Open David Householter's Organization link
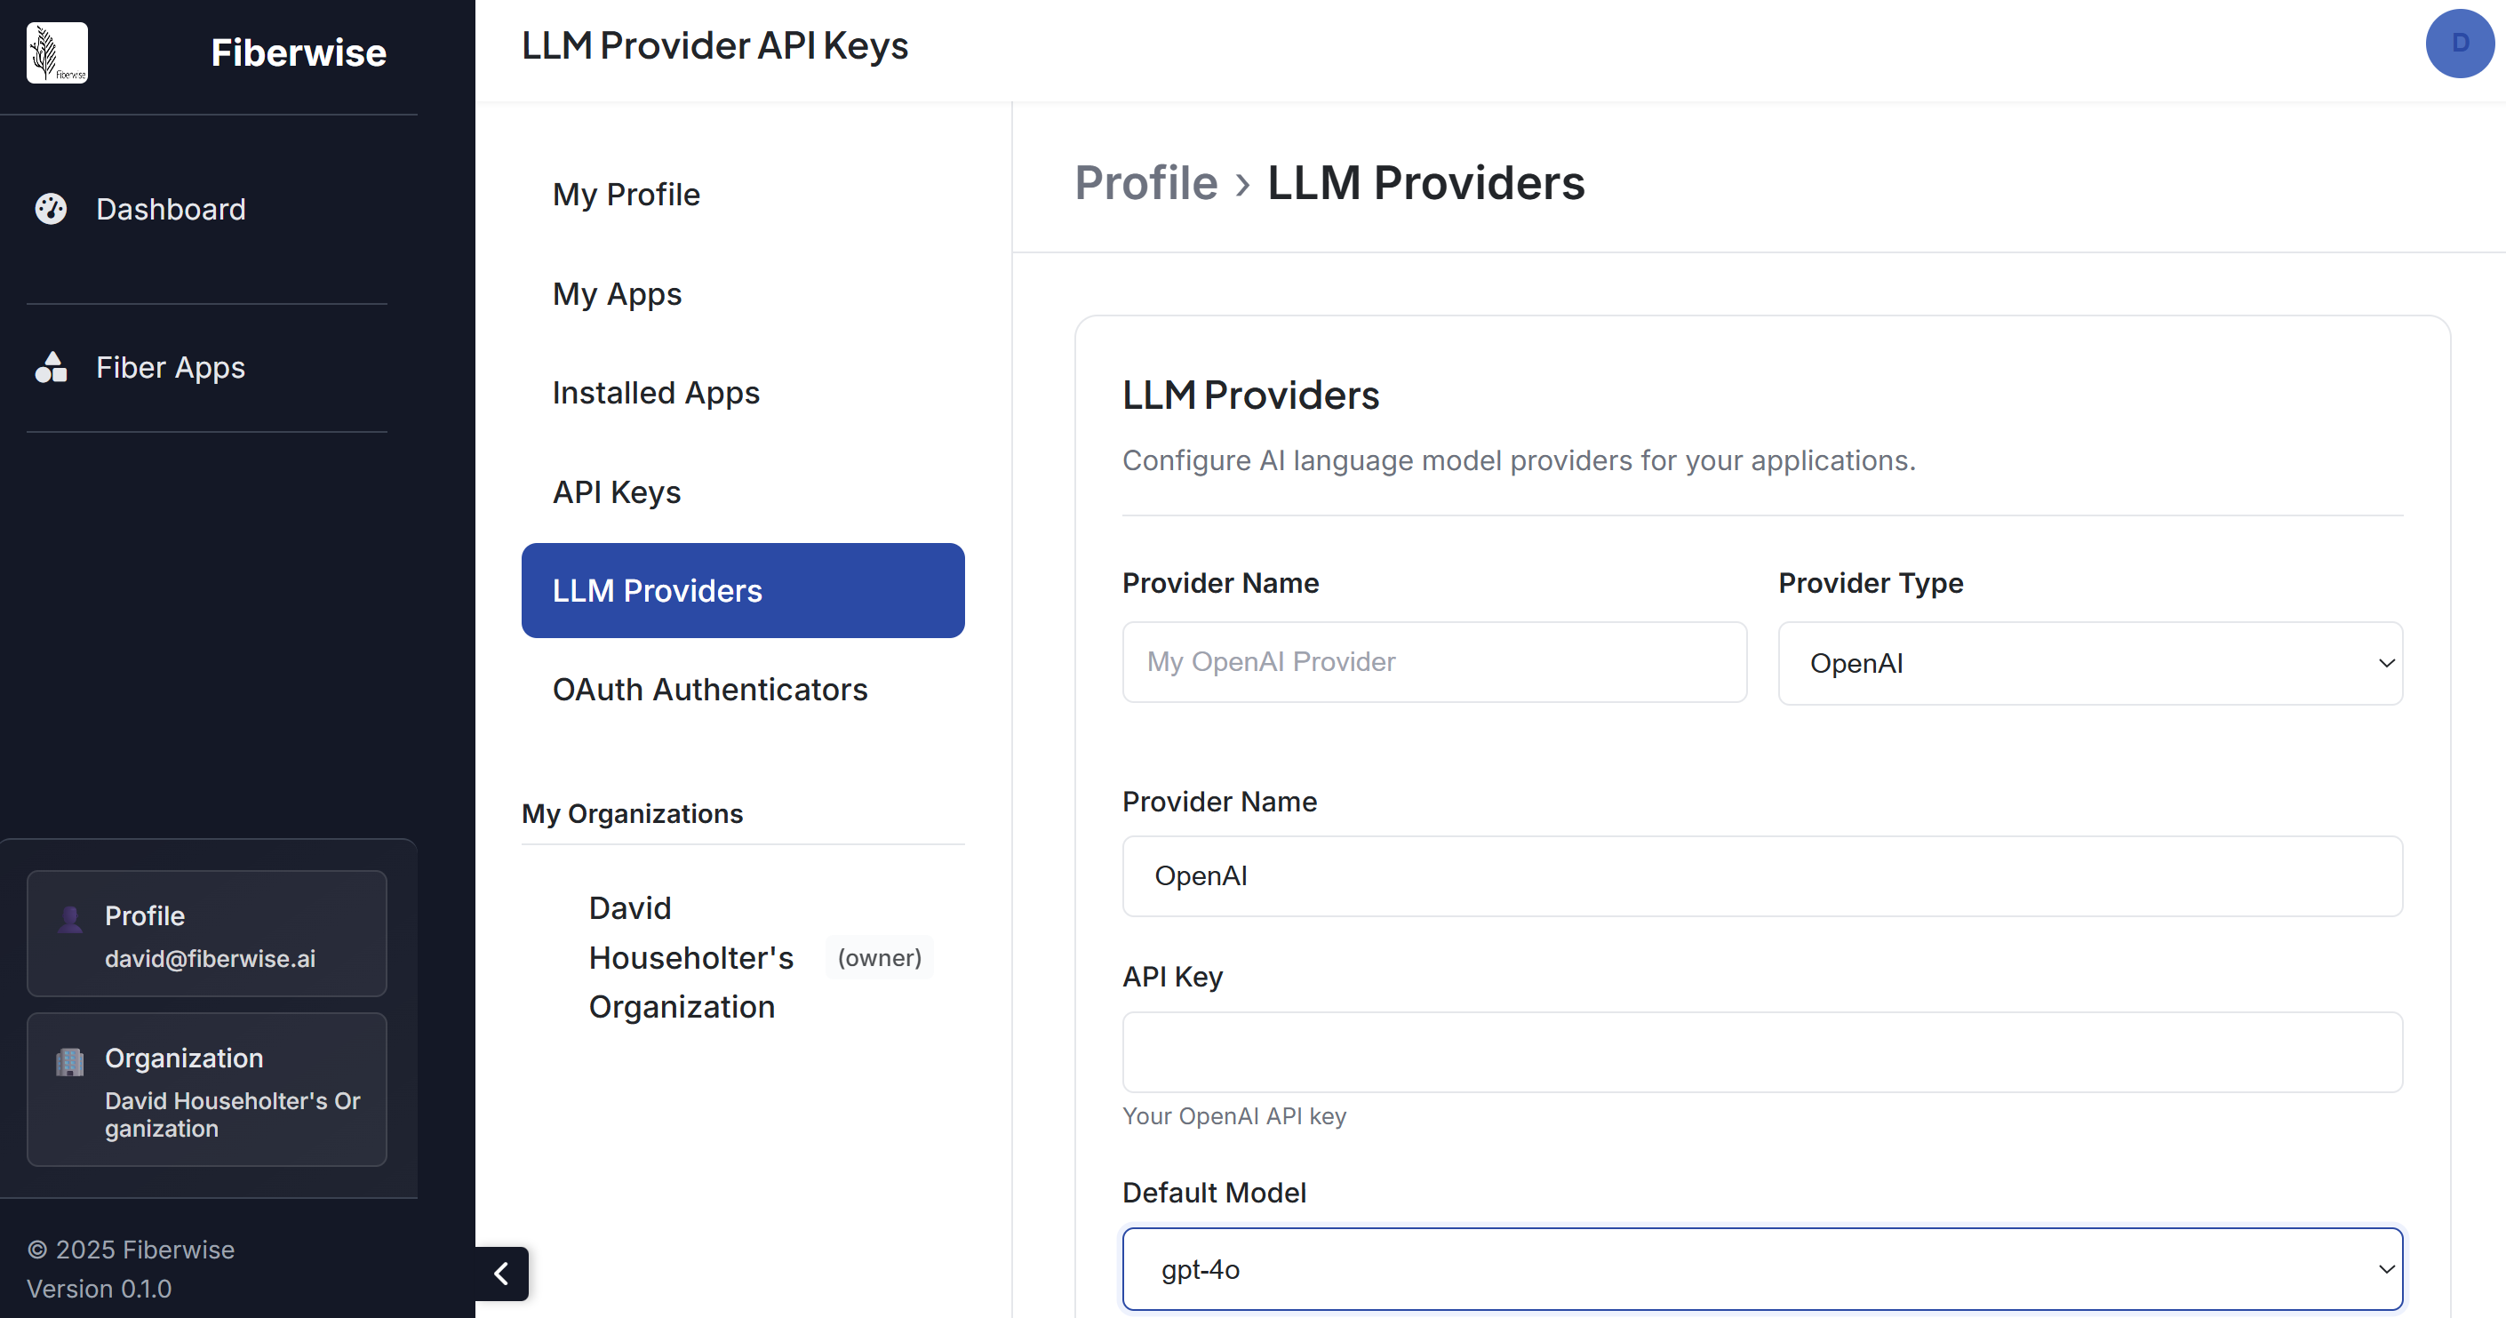The width and height of the screenshot is (2506, 1318). click(x=690, y=957)
